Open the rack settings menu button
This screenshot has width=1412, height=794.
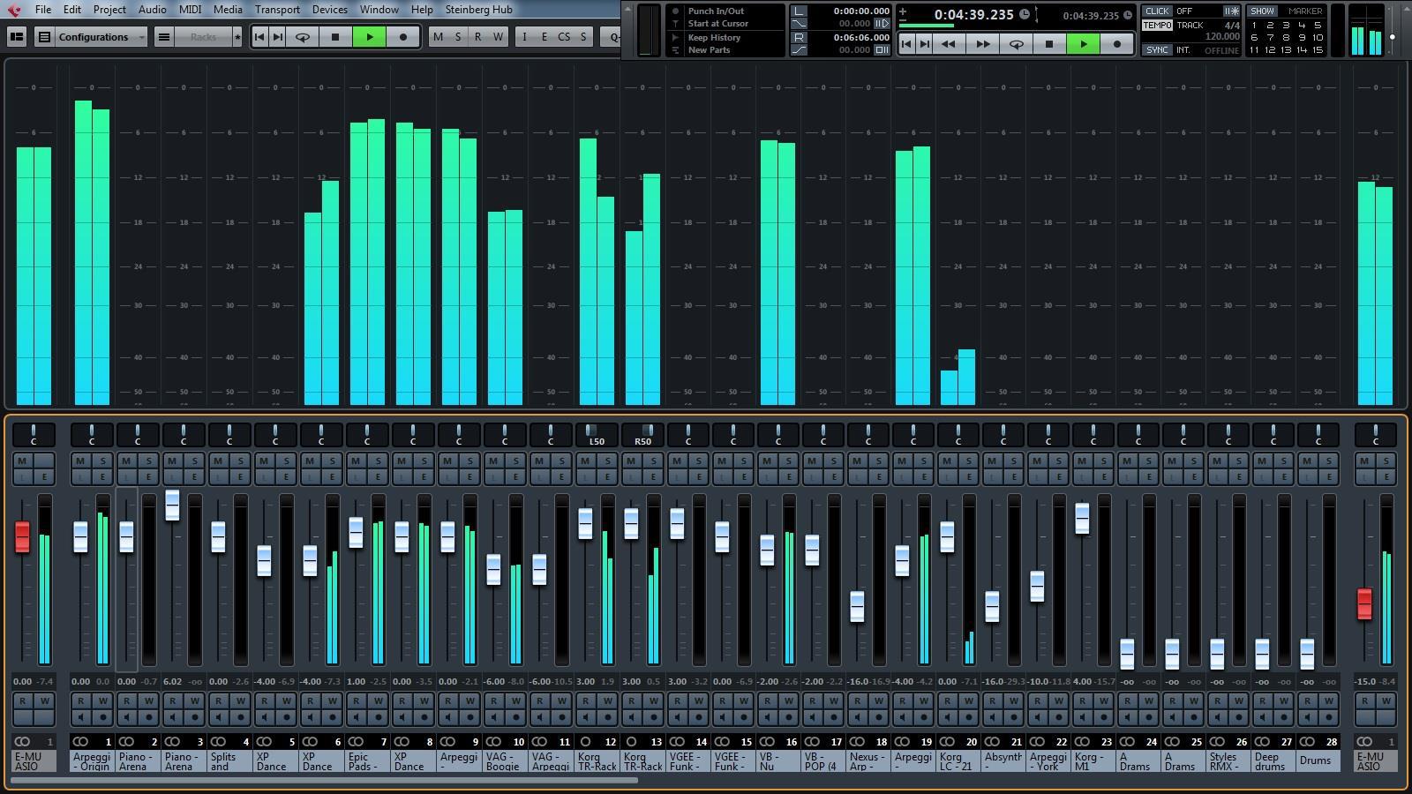click(x=163, y=37)
